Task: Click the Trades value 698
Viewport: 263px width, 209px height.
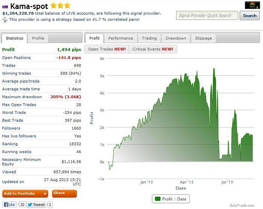Action: (x=77, y=66)
